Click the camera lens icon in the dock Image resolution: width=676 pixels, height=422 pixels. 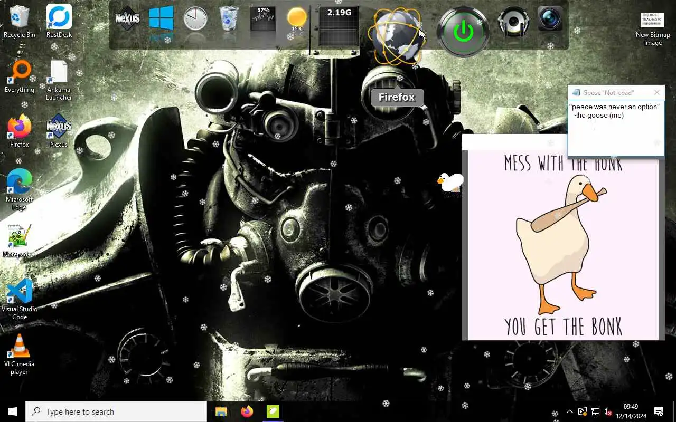point(550,19)
